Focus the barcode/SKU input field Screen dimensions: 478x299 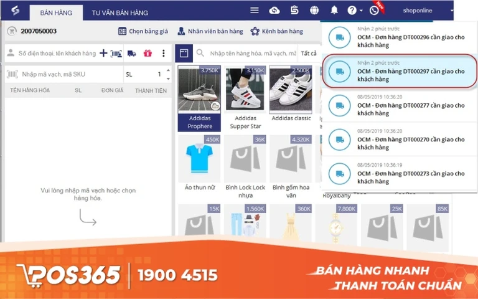64,74
